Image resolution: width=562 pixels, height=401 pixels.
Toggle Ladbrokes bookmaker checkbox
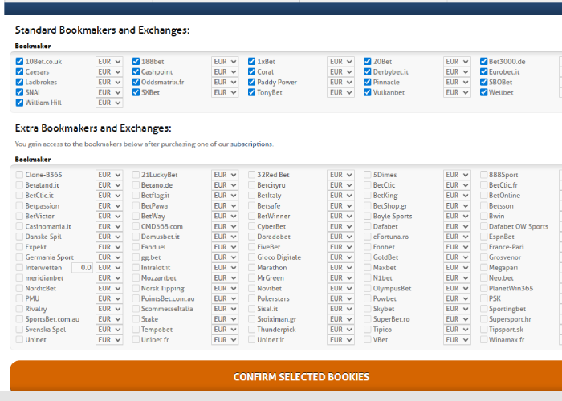[19, 82]
